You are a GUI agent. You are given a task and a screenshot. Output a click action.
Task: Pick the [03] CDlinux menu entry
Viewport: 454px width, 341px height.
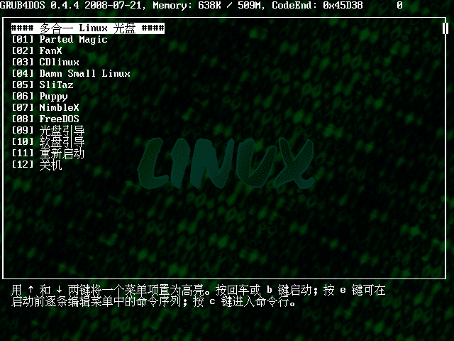[x=45, y=63]
